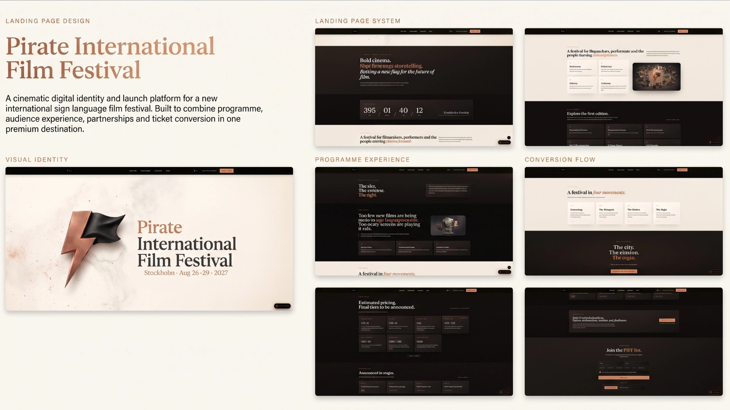Screen dimensions: 730x410
Task: Click the orange nav button in 'Bold cinema.' mockup
Action: 475,31
